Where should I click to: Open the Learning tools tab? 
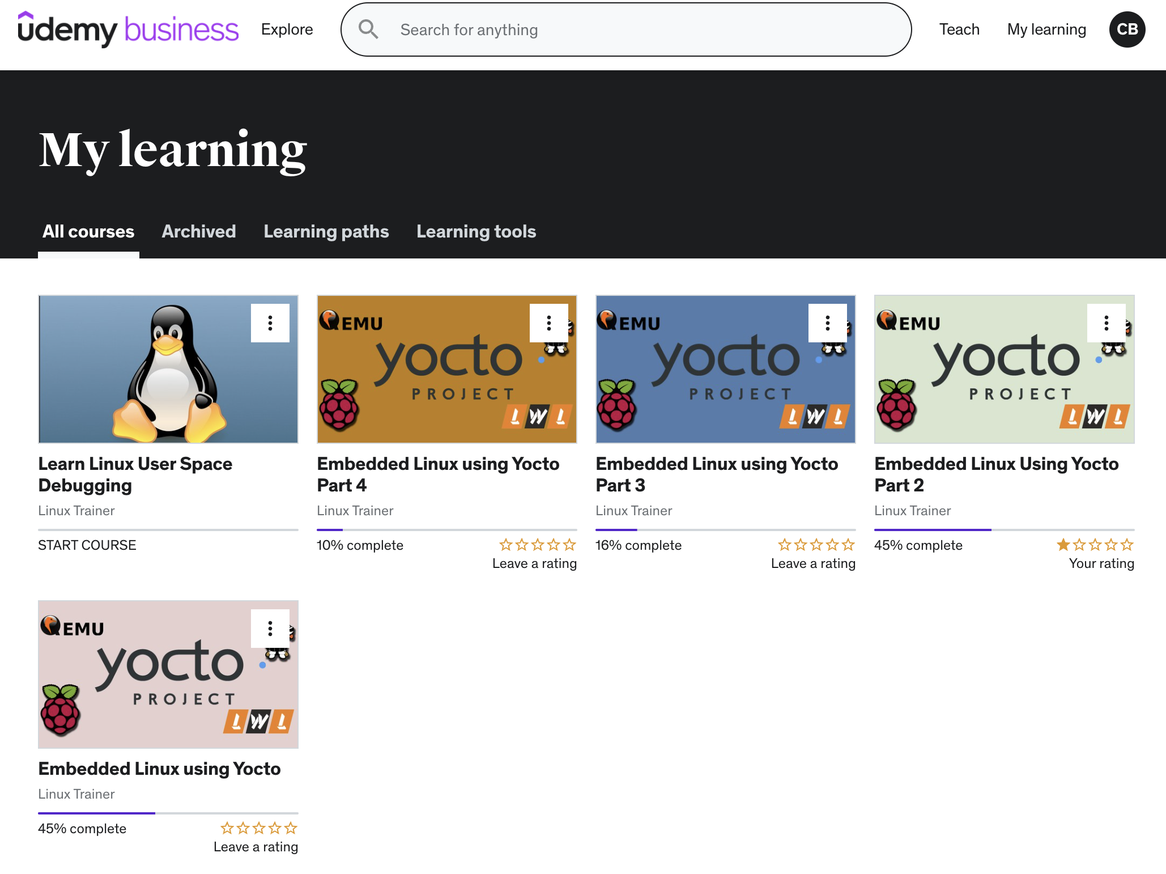point(476,231)
